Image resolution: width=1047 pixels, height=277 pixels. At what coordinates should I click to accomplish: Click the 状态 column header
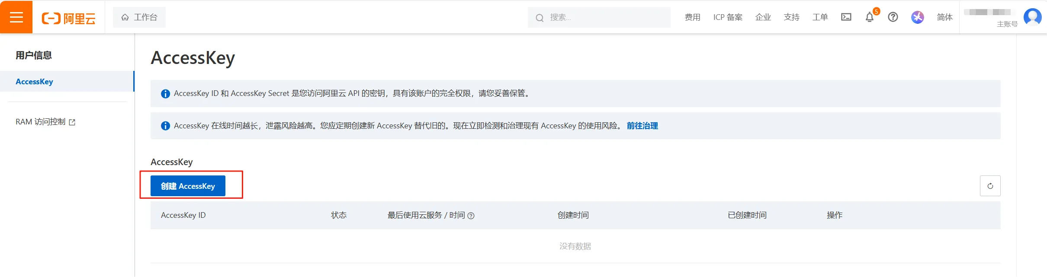339,215
